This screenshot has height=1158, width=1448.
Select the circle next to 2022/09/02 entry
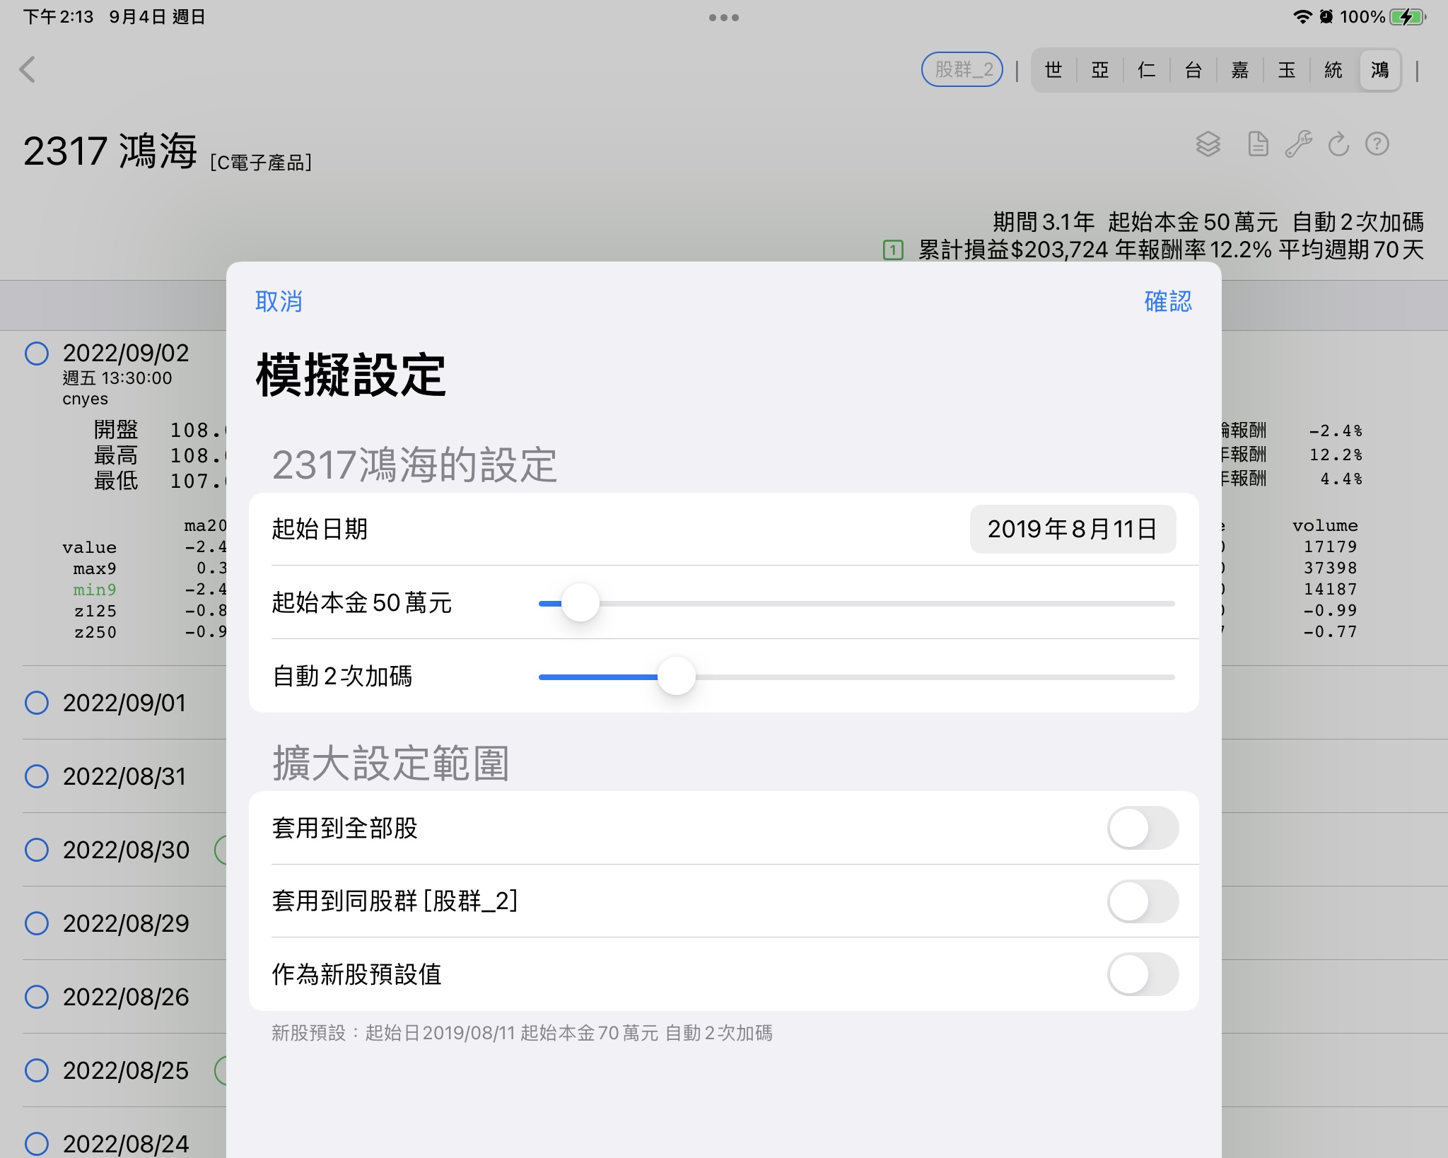click(x=37, y=353)
